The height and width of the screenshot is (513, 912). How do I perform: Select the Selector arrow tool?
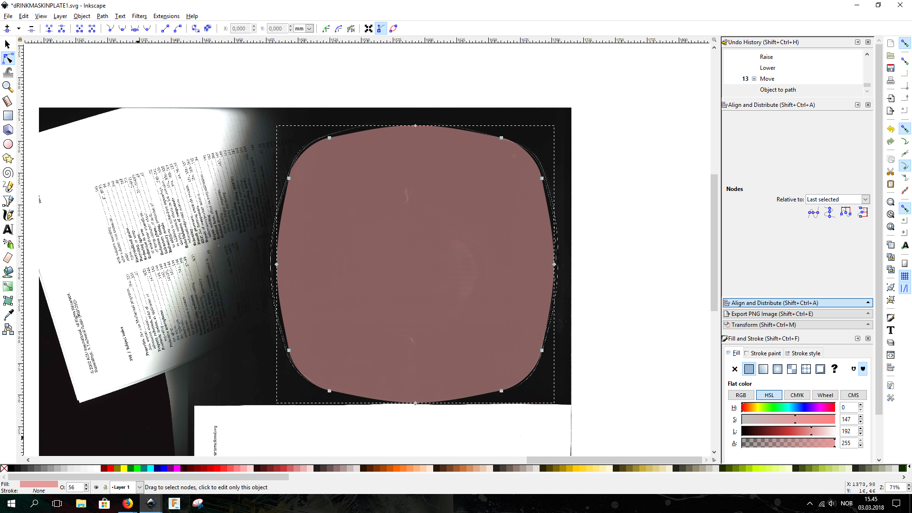pyautogui.click(x=8, y=44)
